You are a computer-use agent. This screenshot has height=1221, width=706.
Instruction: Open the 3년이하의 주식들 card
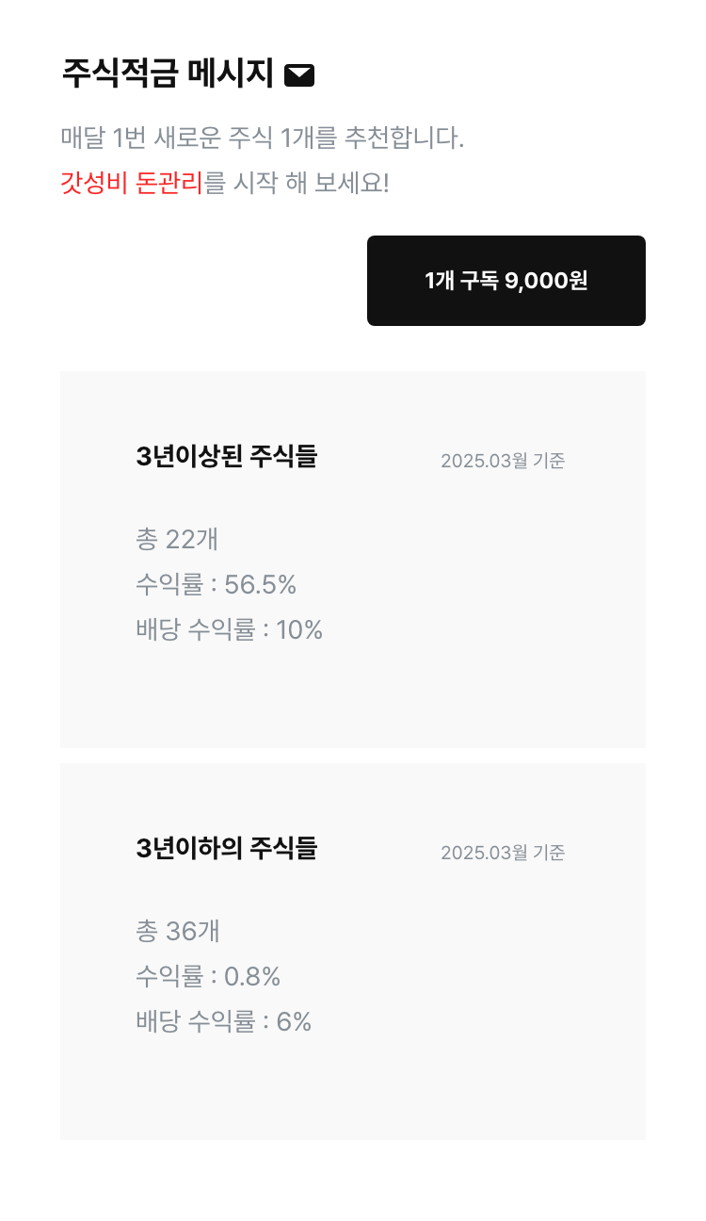click(x=353, y=952)
